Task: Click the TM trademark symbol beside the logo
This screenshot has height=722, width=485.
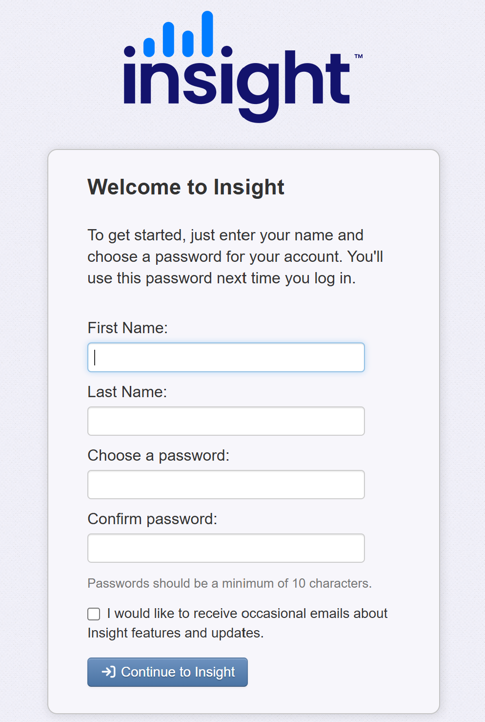Action: click(x=359, y=56)
